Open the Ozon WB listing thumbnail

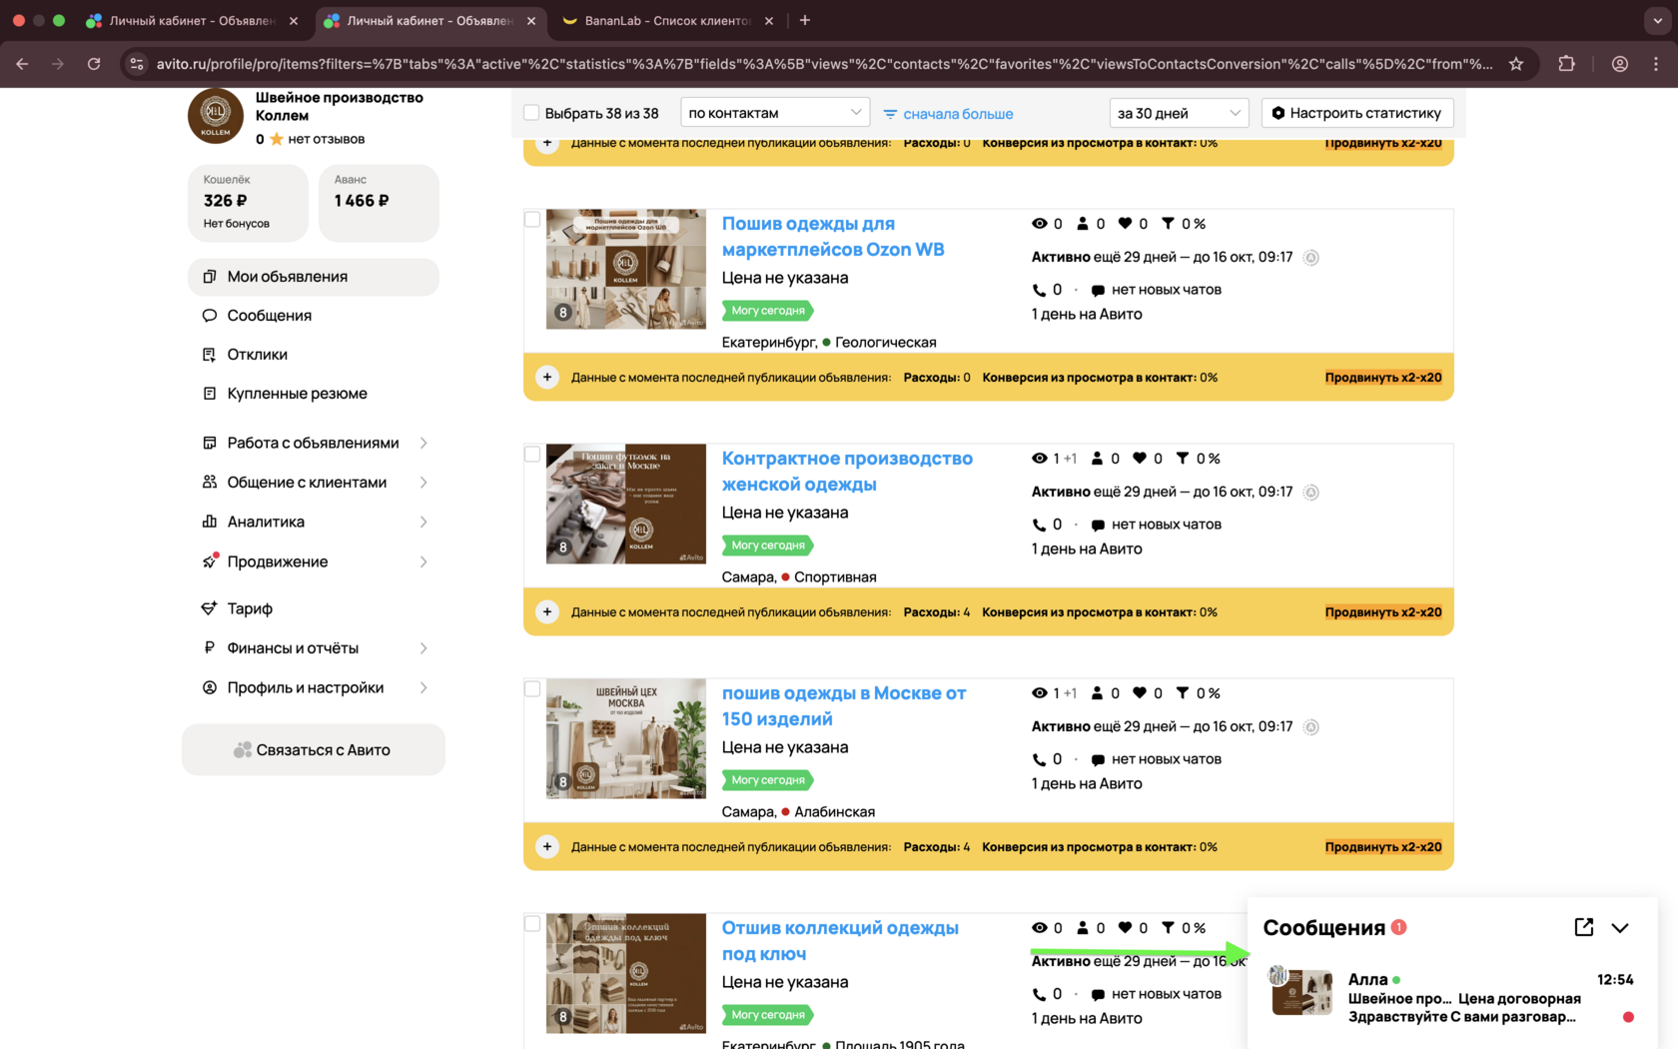tap(626, 269)
